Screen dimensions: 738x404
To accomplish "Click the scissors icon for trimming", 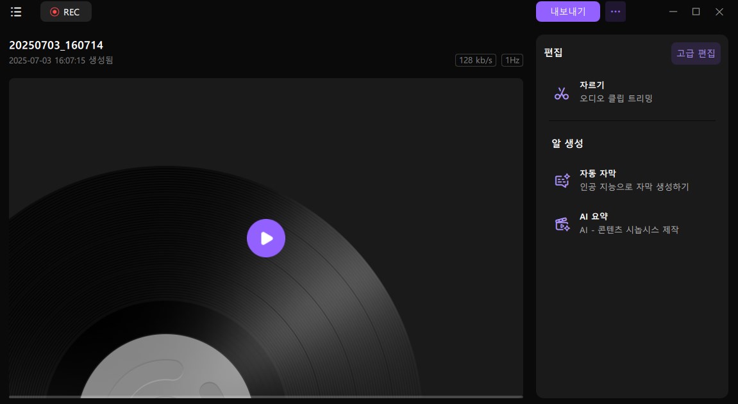I will (562, 93).
